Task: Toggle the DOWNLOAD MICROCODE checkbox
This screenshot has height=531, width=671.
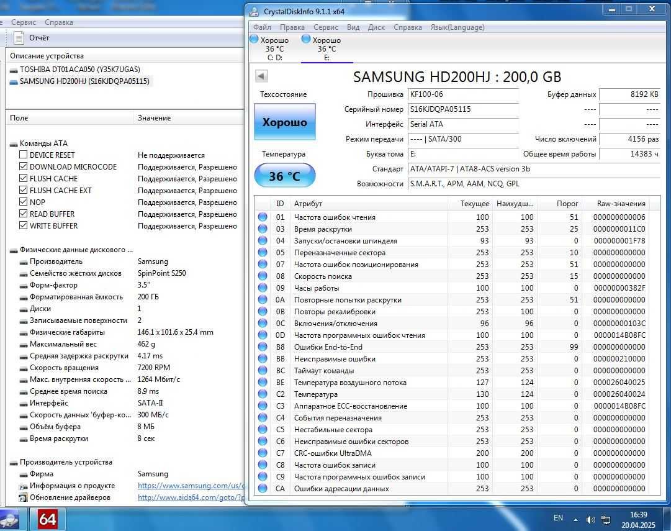Action: click(23, 166)
